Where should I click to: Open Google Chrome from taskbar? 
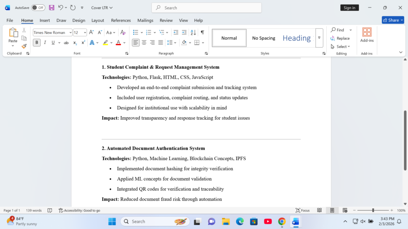282,221
